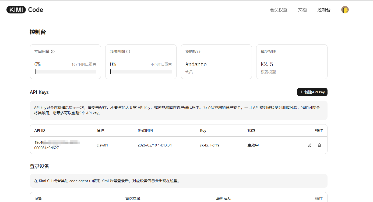This screenshot has width=373, height=202.
Task: Select 控制台 in top navigation
Action: [x=324, y=10]
